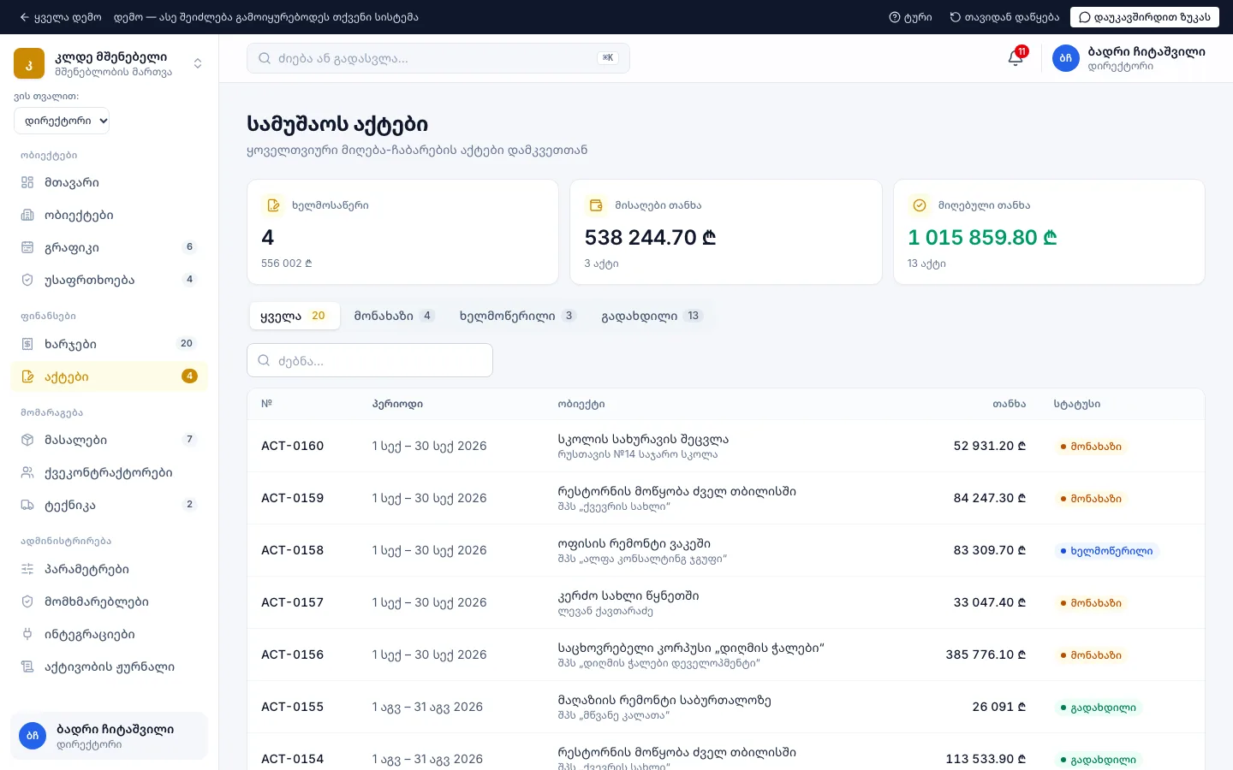This screenshot has height=770, width=1233.
Task: Open გრაფიკი calendar icon in sidebar
Action: click(27, 247)
